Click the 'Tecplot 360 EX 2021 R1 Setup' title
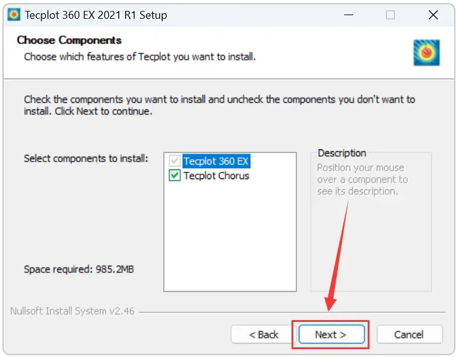Viewport: 456px width, 357px height. click(96, 15)
